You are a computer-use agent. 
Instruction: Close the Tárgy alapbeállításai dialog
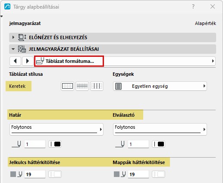213,6
